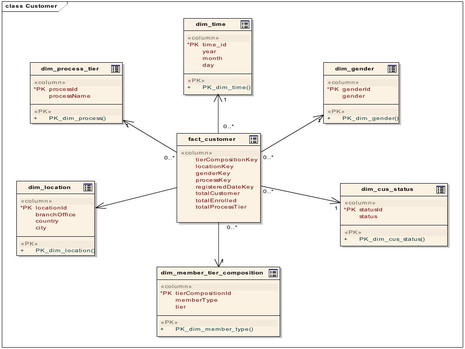Image resolution: width=465 pixels, height=349 pixels.
Task: Select the year column in dim_time
Action: (209, 52)
